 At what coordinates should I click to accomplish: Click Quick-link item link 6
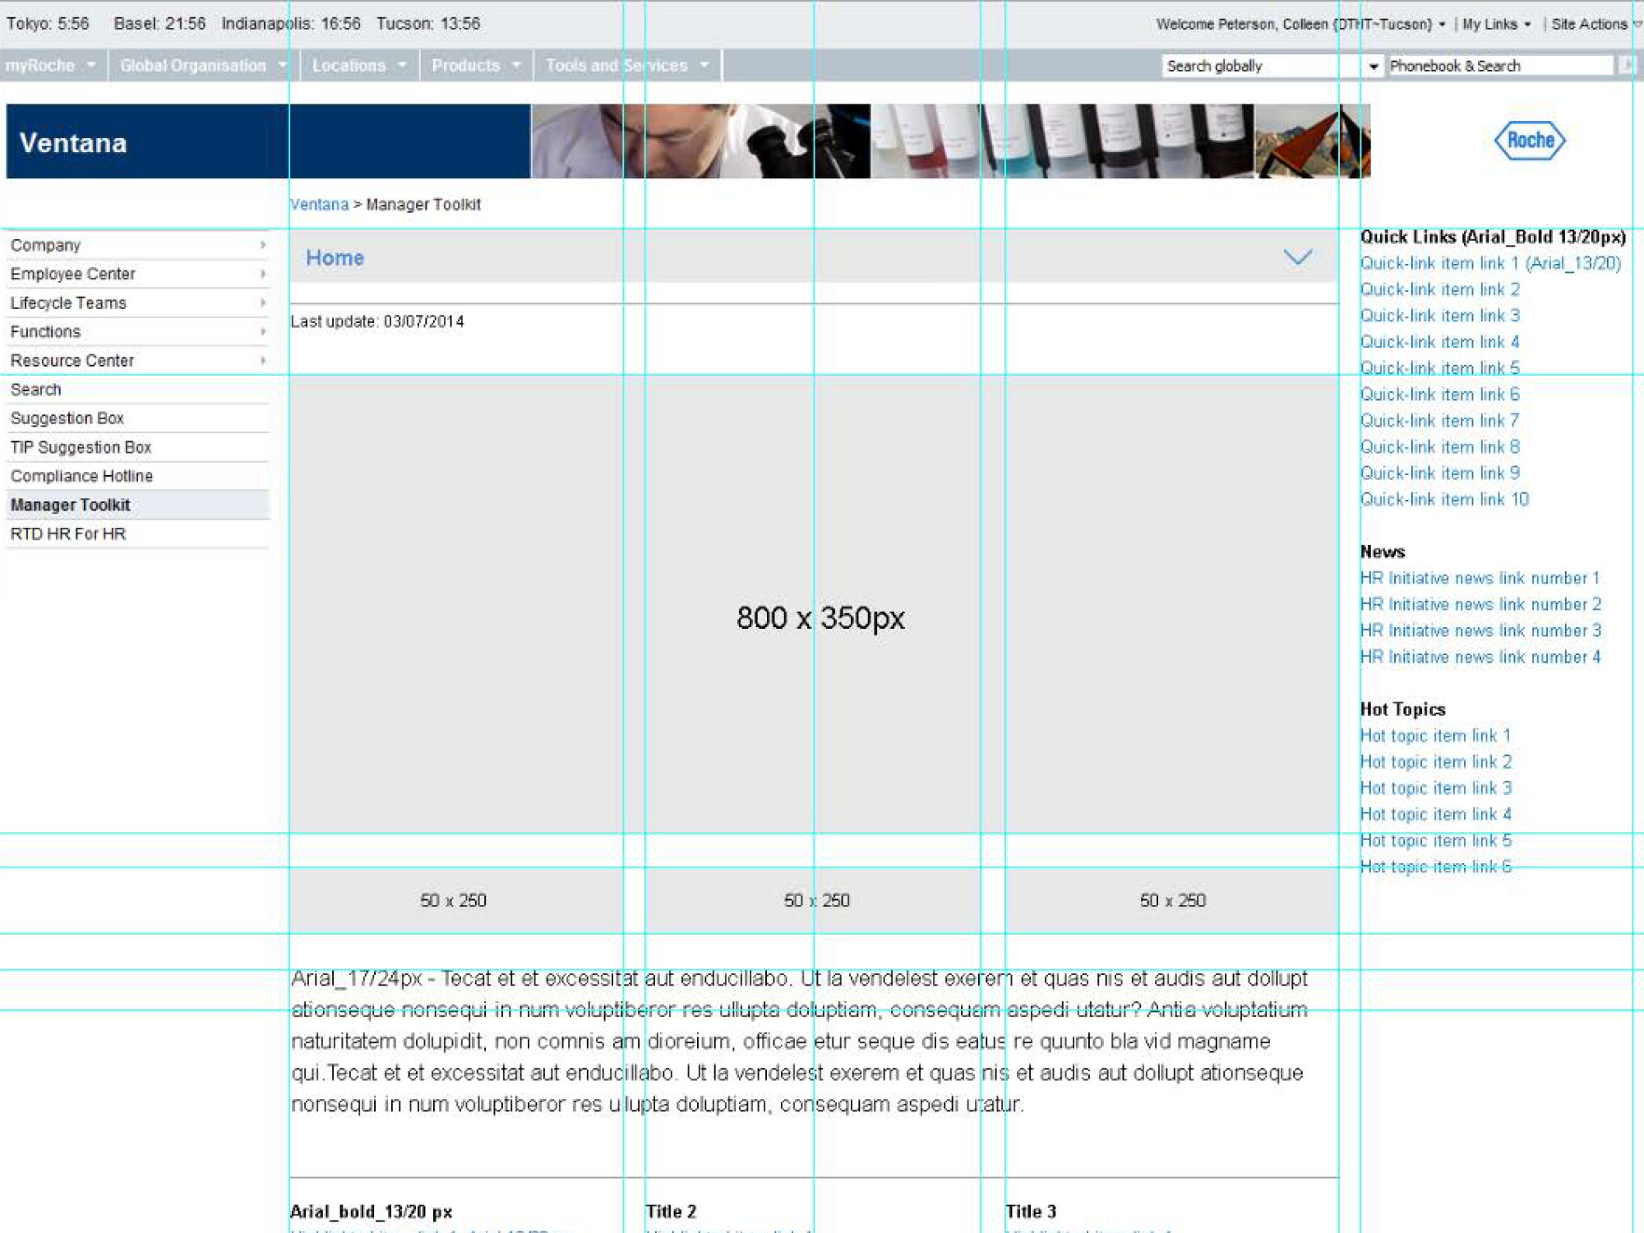coord(1439,395)
